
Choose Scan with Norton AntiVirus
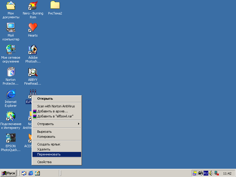pyautogui.click(x=57, y=106)
